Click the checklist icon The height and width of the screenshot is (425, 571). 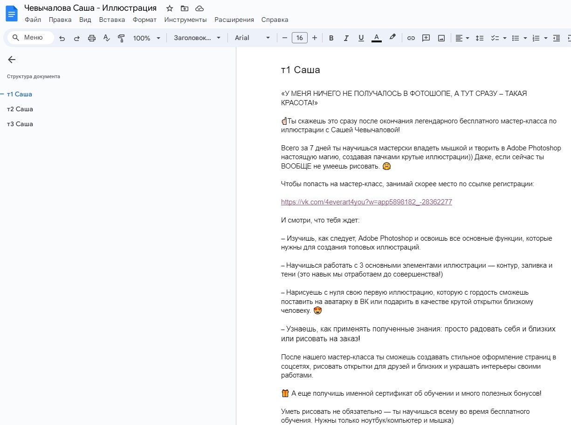(x=495, y=38)
